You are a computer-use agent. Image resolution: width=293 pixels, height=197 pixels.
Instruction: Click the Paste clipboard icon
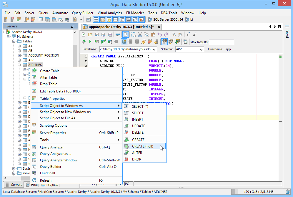coord(153,34)
